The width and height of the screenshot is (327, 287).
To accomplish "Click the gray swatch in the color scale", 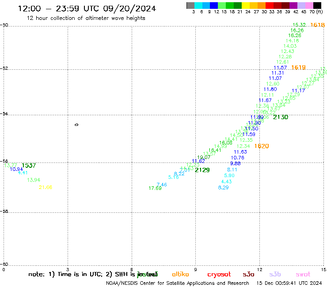I will tap(190, 5).
